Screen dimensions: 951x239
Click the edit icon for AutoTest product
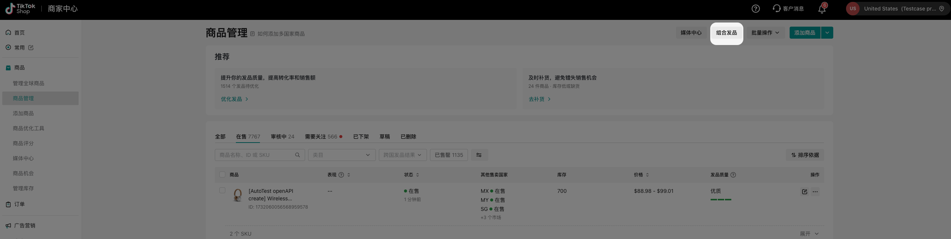point(804,192)
